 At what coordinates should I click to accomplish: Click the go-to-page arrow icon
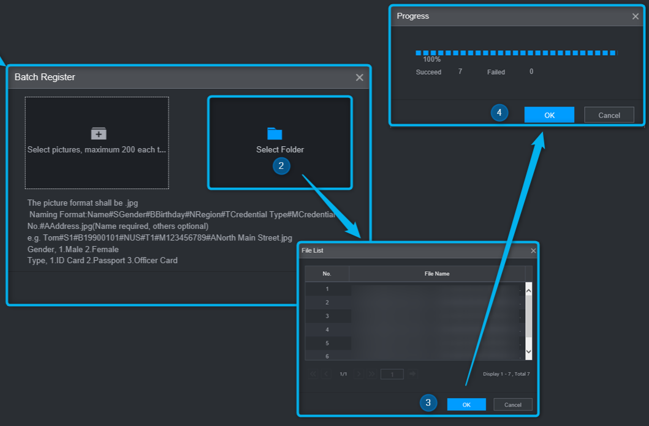[412, 373]
